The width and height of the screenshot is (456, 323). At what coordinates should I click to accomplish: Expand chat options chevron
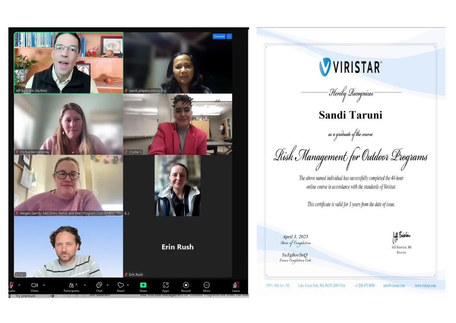coord(107,285)
